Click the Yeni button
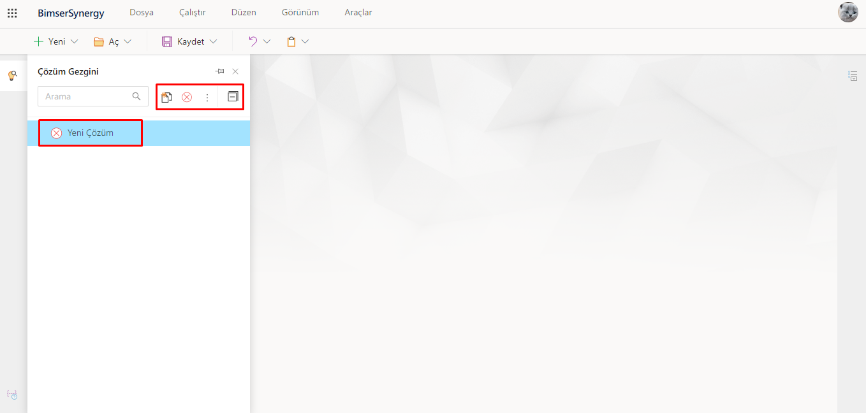The image size is (866, 413). [50, 41]
